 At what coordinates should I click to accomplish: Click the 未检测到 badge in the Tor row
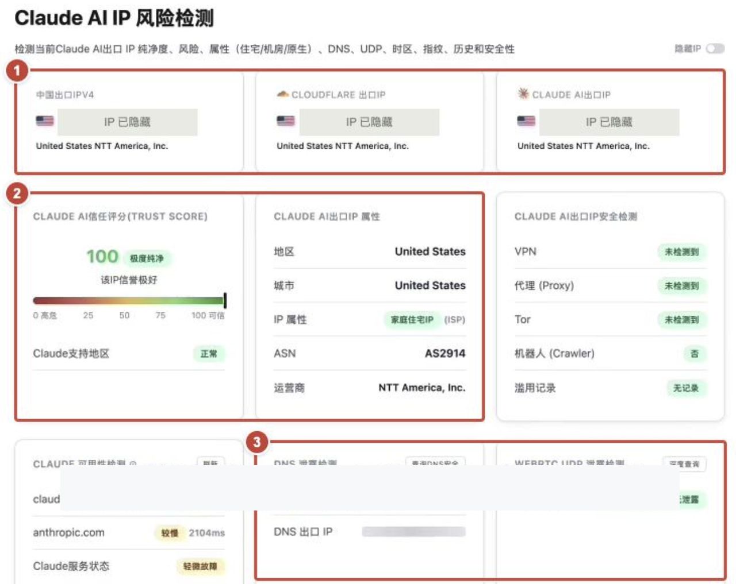pyautogui.click(x=682, y=320)
